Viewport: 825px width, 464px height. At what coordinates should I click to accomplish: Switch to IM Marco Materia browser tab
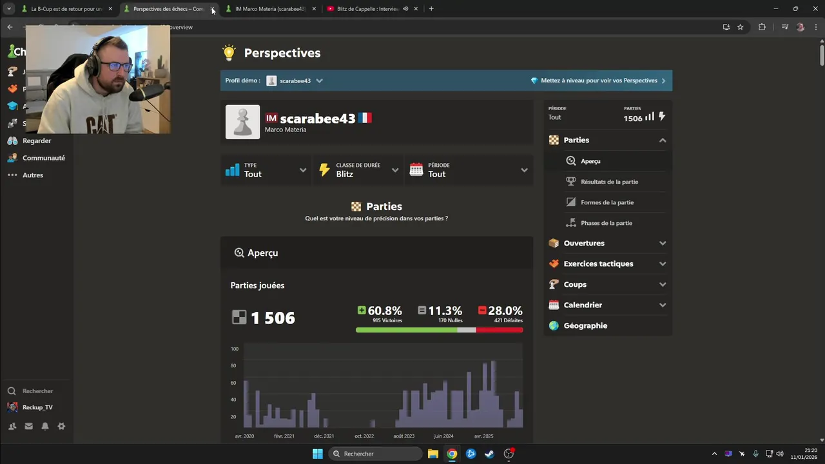point(269,9)
